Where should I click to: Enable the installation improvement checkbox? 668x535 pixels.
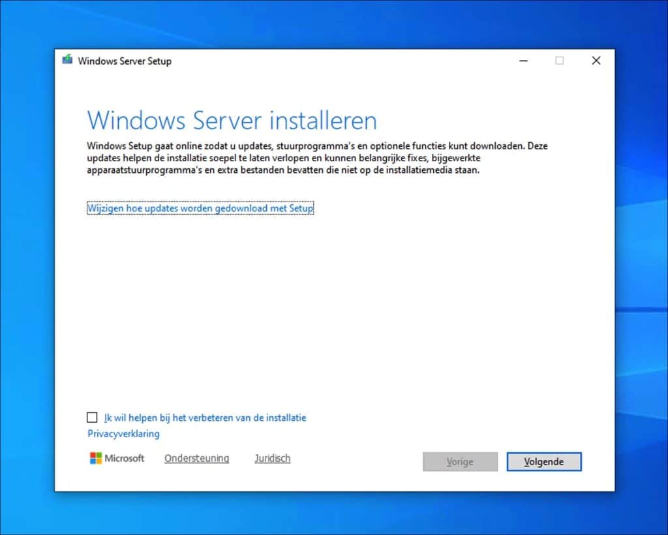click(x=92, y=418)
